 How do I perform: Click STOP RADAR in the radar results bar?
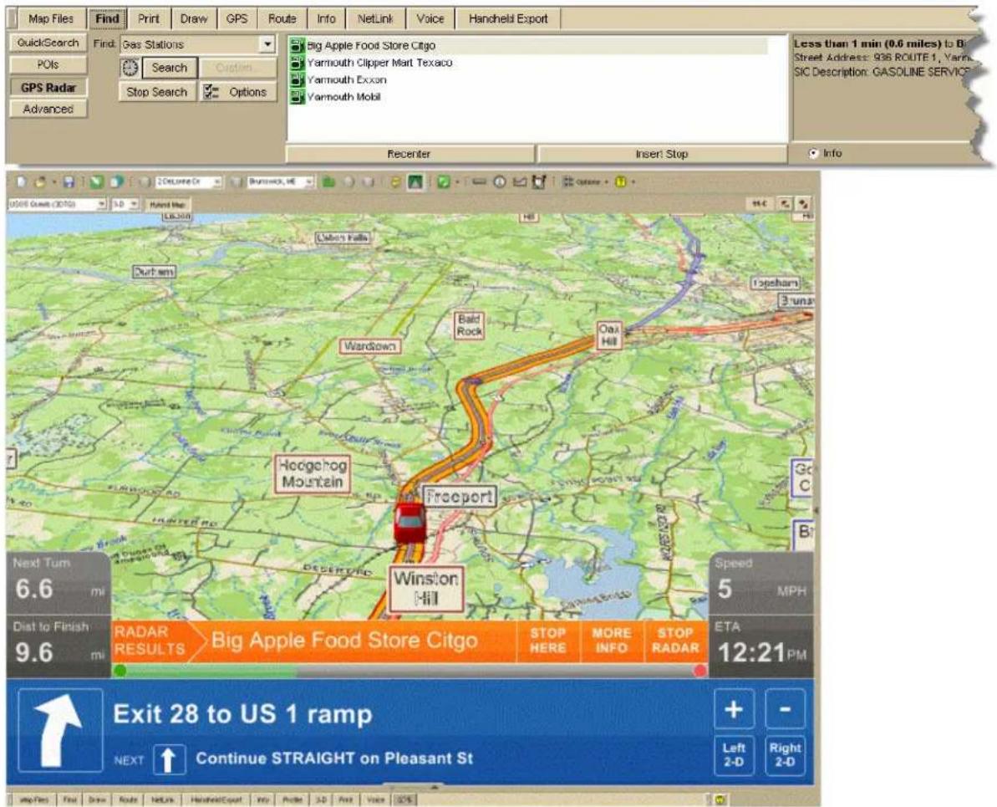[x=675, y=641]
